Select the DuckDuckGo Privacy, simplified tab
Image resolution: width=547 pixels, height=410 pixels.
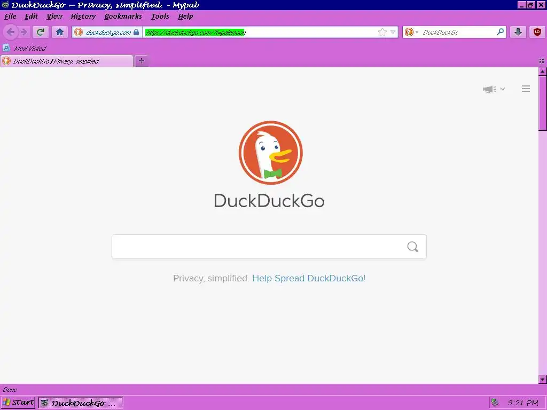coord(67,61)
